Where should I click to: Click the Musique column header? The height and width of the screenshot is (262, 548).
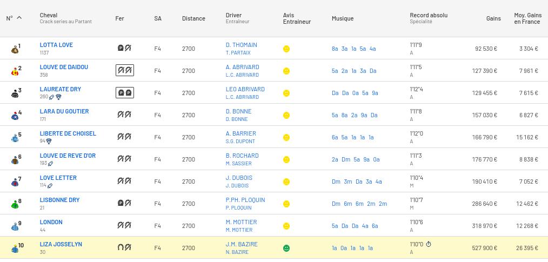pos(342,18)
